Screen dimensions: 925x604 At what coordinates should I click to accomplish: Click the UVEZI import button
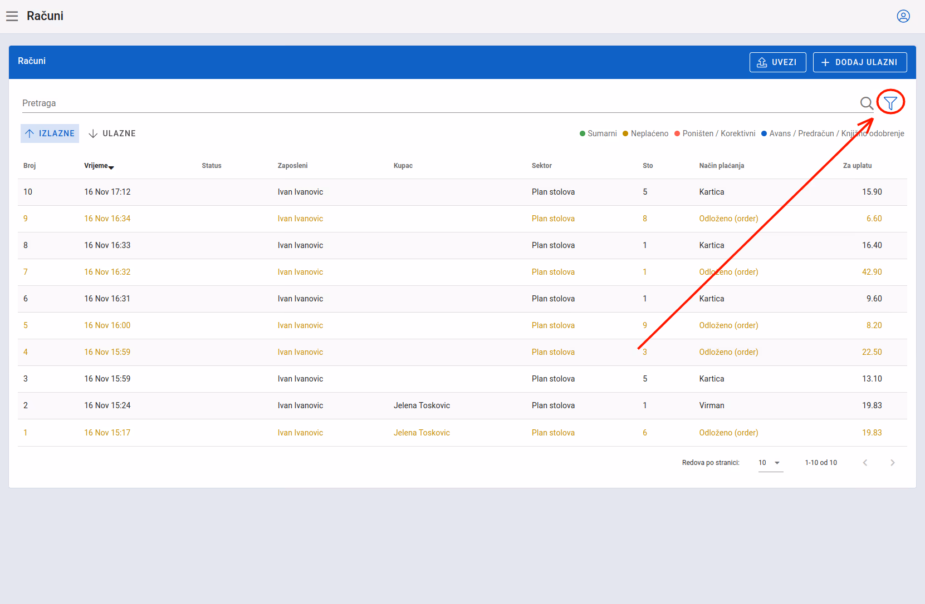point(777,62)
